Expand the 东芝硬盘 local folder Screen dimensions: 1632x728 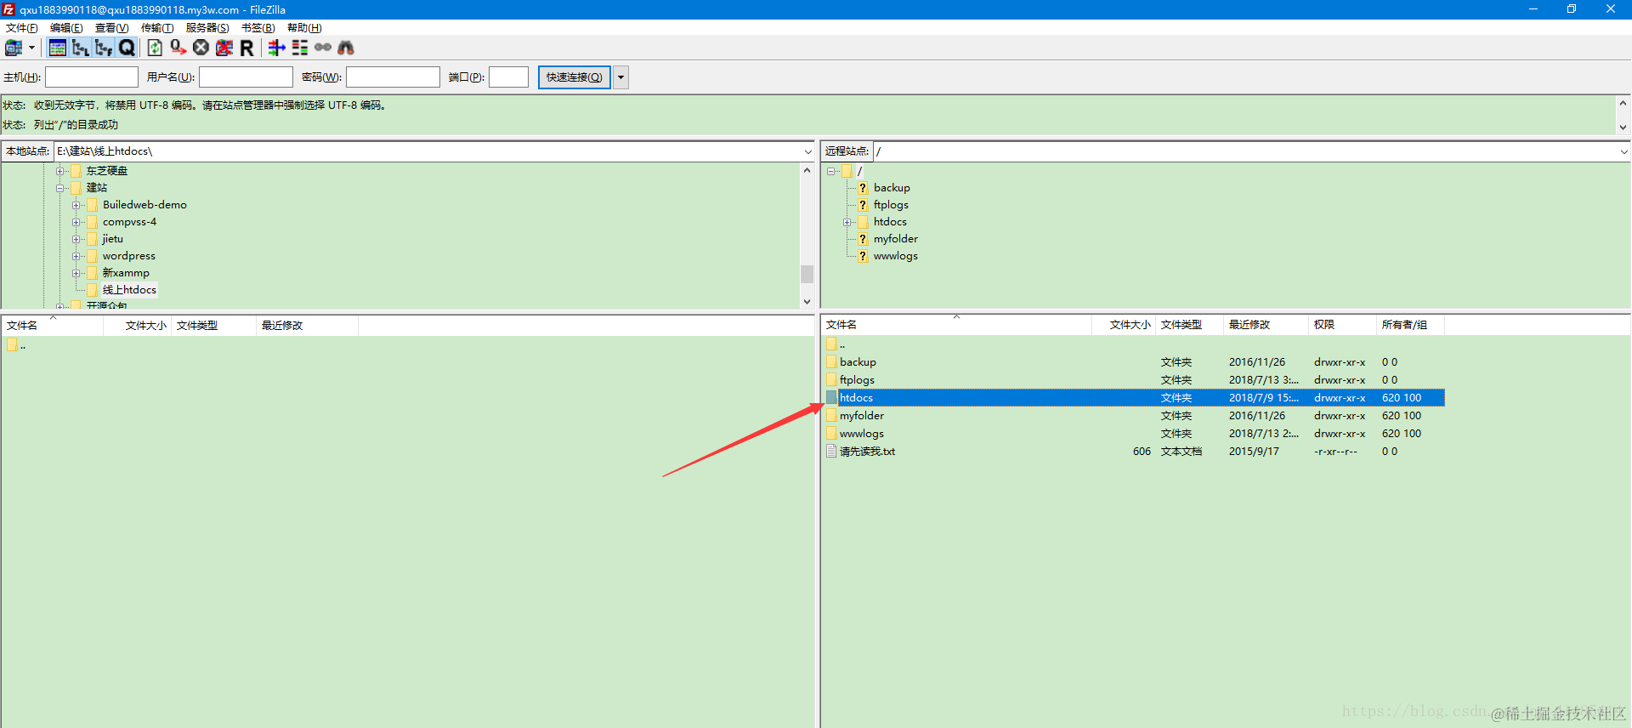59,171
